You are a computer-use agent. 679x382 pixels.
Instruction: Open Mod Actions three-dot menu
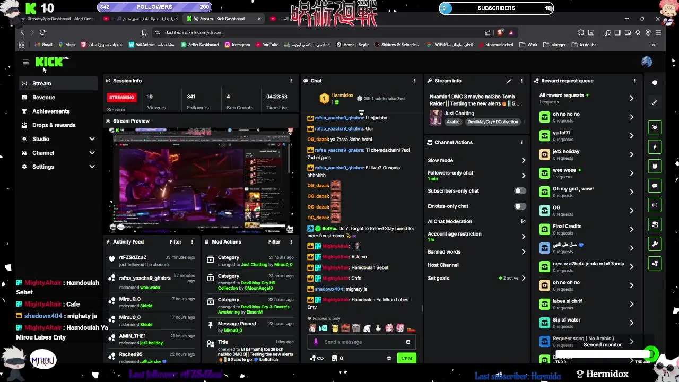[291, 242]
